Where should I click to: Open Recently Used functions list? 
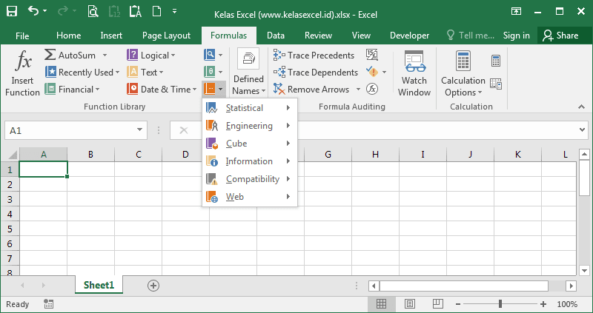[x=82, y=72]
